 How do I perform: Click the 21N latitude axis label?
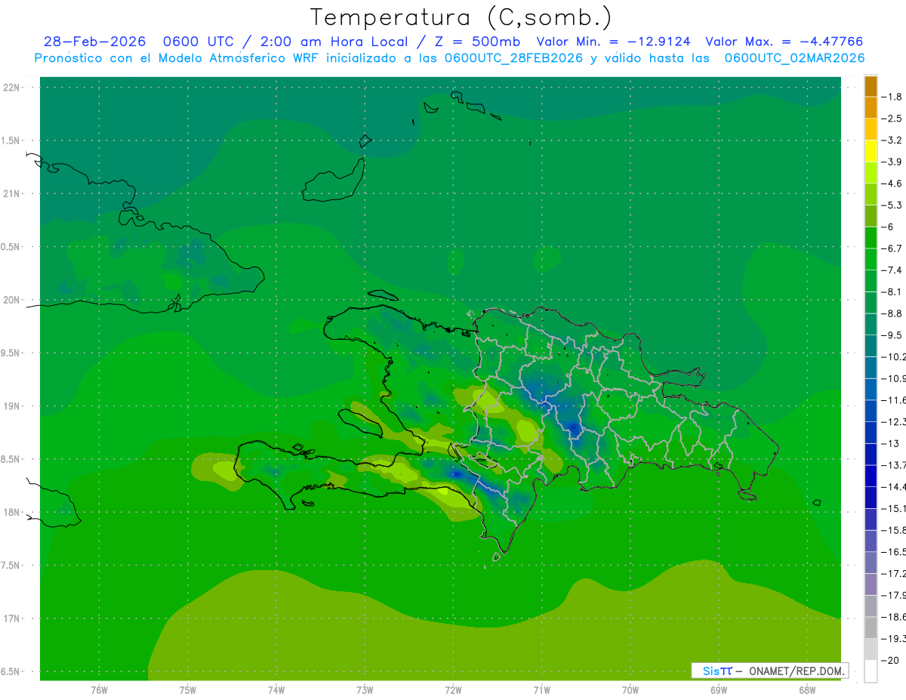(11, 193)
